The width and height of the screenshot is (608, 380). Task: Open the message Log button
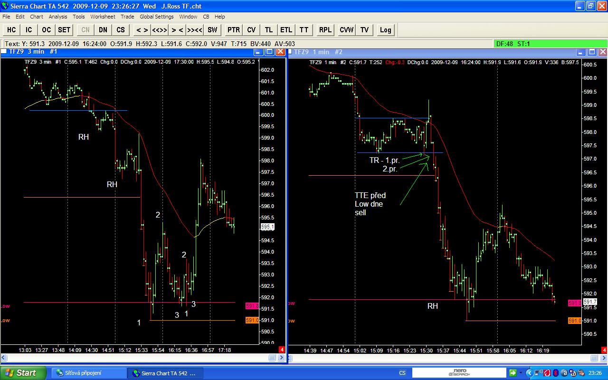pyautogui.click(x=386, y=30)
